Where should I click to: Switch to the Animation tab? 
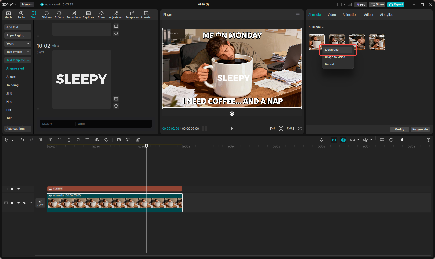pyautogui.click(x=350, y=15)
